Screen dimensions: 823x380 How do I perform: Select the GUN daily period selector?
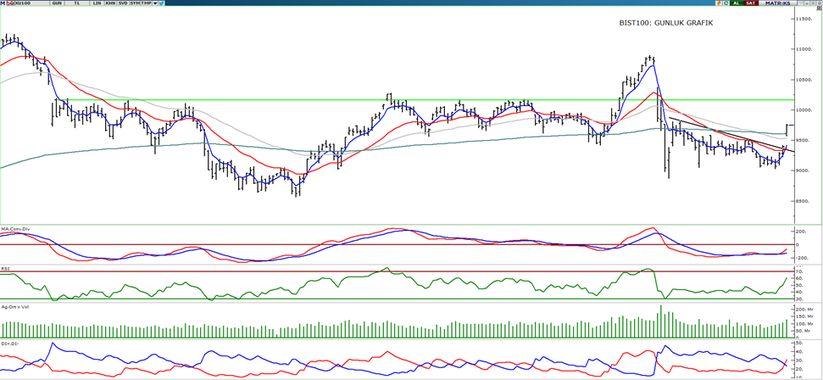point(57,3)
